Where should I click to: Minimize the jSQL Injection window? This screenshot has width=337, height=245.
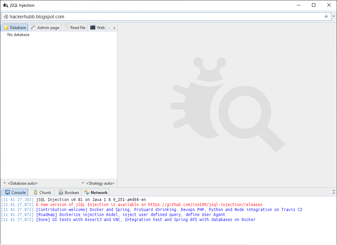click(299, 5)
